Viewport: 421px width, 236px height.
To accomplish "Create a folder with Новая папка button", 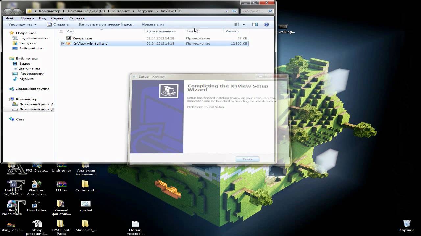I will tap(153, 24).
